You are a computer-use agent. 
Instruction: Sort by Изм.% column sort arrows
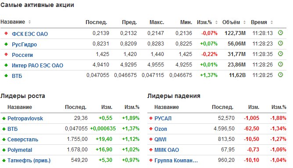pos(216,22)
